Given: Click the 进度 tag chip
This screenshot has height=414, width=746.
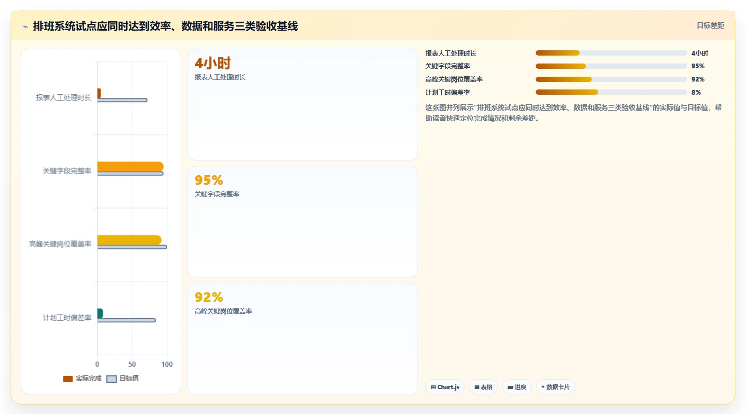Looking at the screenshot, I should click(x=517, y=387).
